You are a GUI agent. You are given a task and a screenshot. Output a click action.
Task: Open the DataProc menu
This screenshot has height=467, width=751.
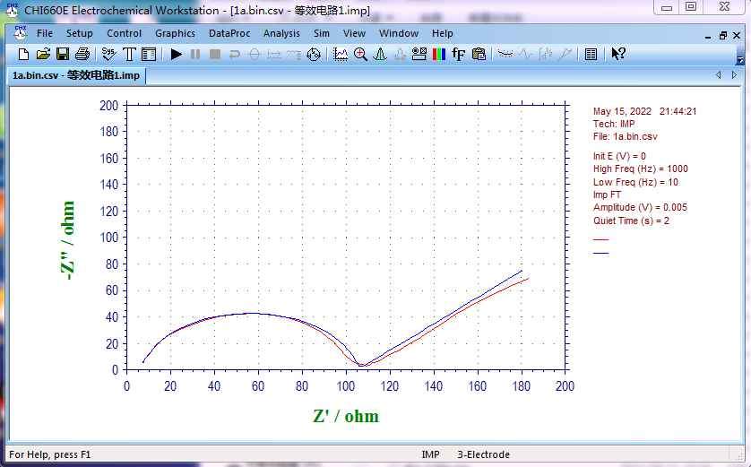pos(230,33)
